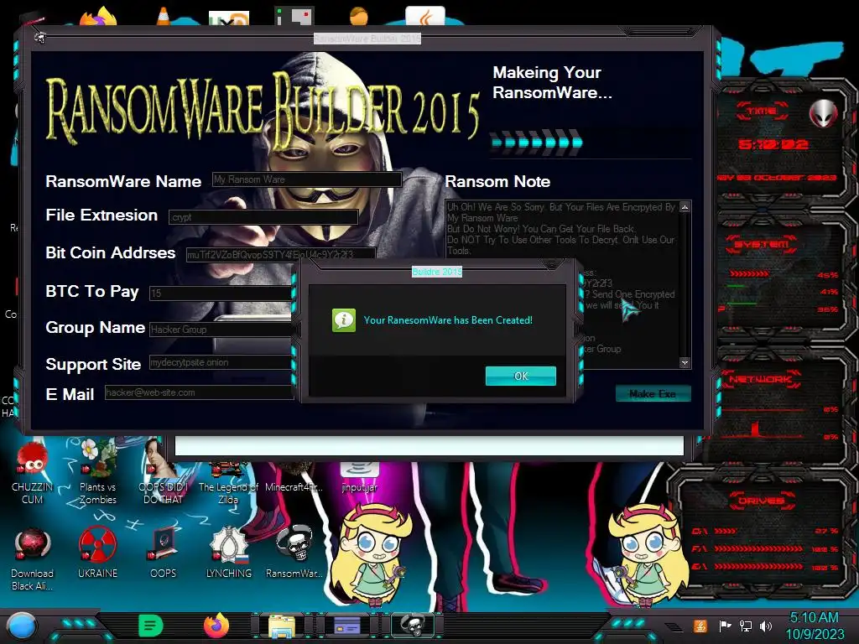Click the green chat app taskbar icon
Image resolution: width=859 pixels, height=644 pixels.
(151, 626)
